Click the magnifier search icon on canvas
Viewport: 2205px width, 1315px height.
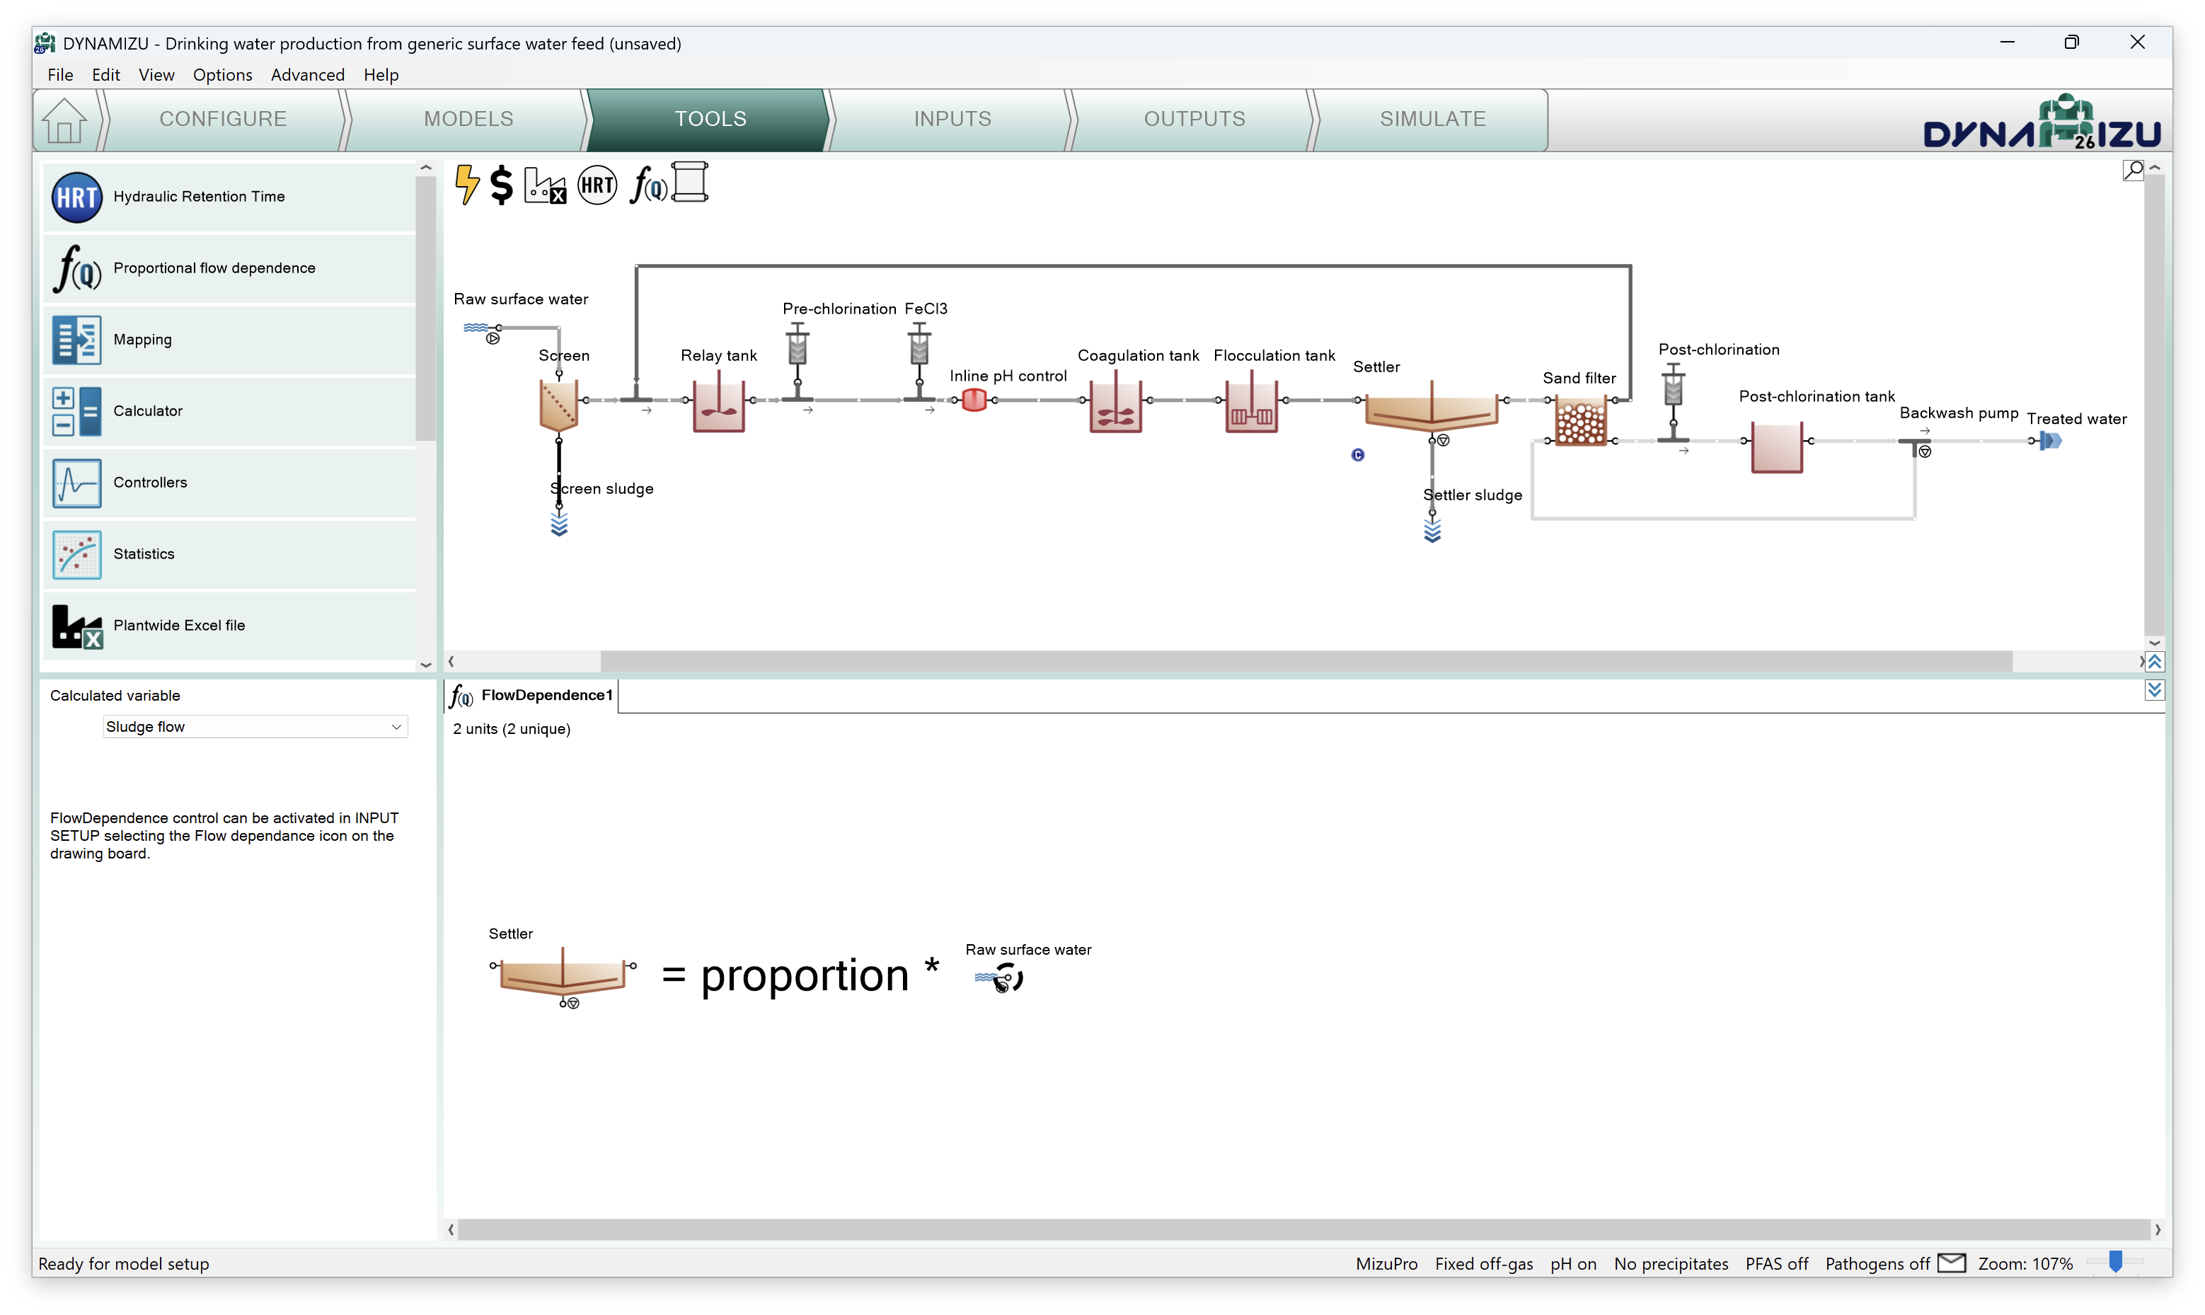click(x=2134, y=170)
